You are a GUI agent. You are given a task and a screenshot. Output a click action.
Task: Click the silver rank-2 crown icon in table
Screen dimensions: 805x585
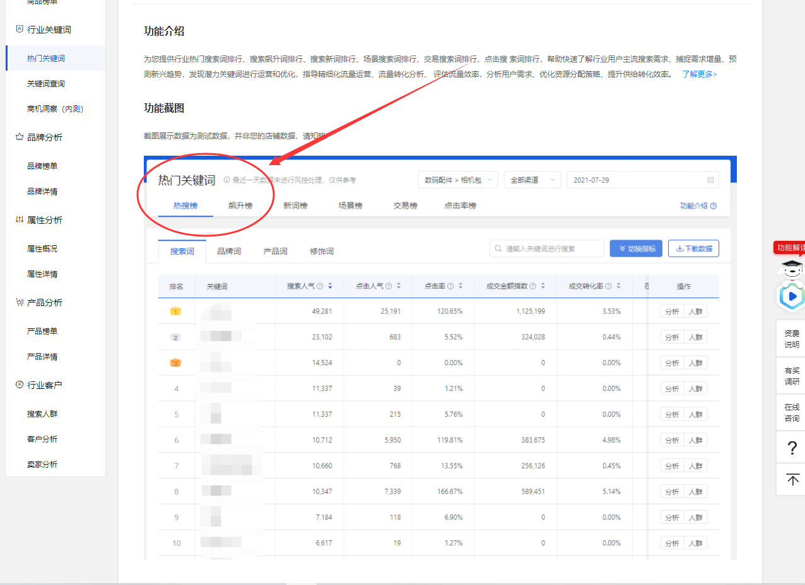click(175, 337)
